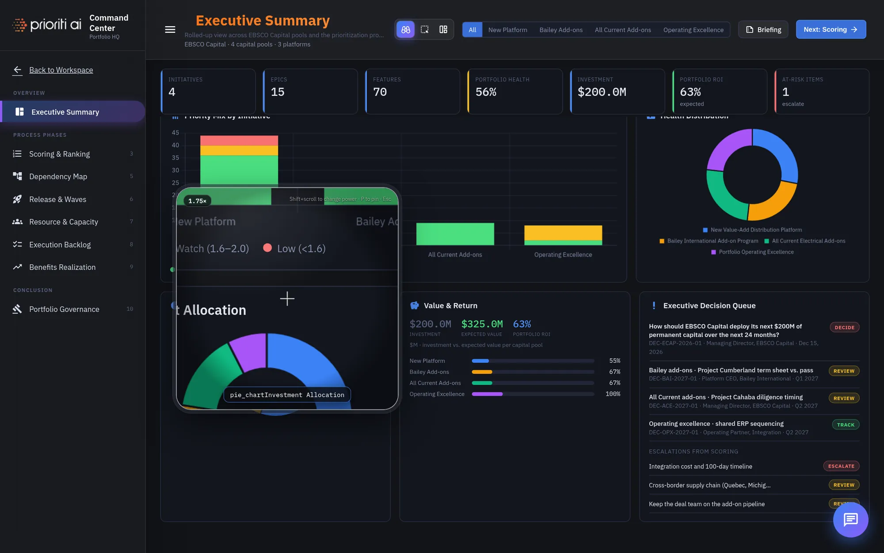This screenshot has width=884, height=553.
Task: Click the Executive Decision Queue exclamation icon
Action: coord(654,305)
